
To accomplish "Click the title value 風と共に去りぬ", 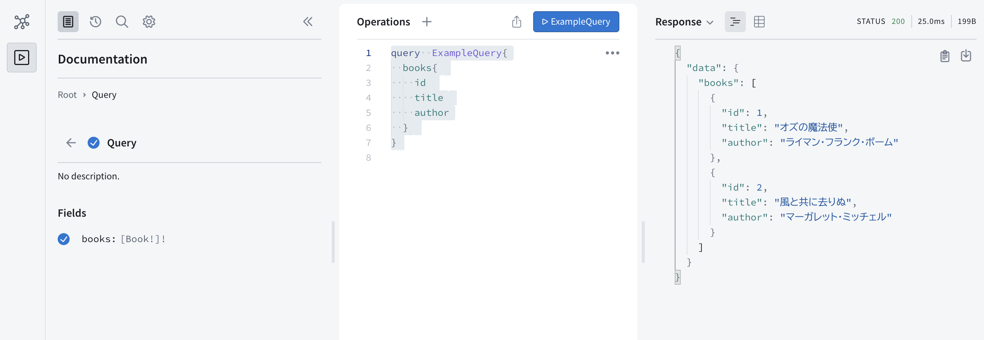I will [813, 202].
